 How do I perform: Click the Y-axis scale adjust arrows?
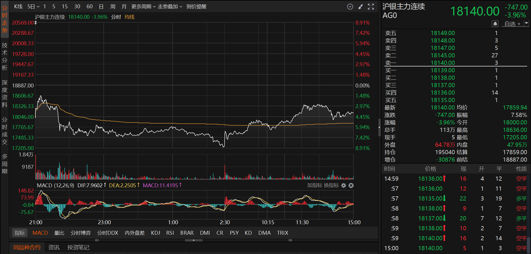click(x=36, y=23)
